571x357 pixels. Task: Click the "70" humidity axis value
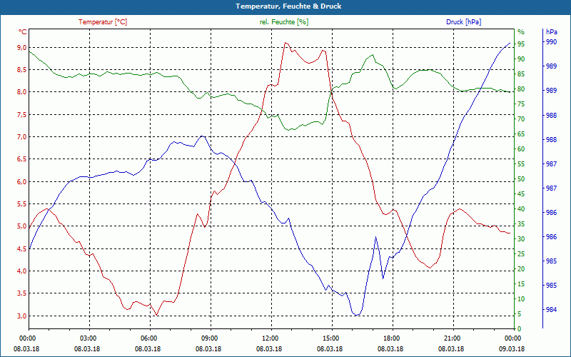[x=521, y=119]
